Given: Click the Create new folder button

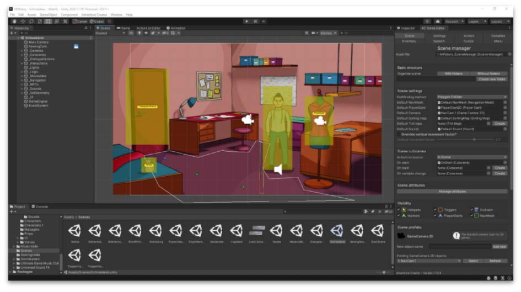Looking at the screenshot, I should point(491,79).
